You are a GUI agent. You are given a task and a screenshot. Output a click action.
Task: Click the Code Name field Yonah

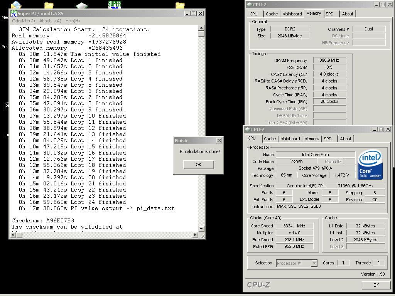pyautogui.click(x=297, y=161)
